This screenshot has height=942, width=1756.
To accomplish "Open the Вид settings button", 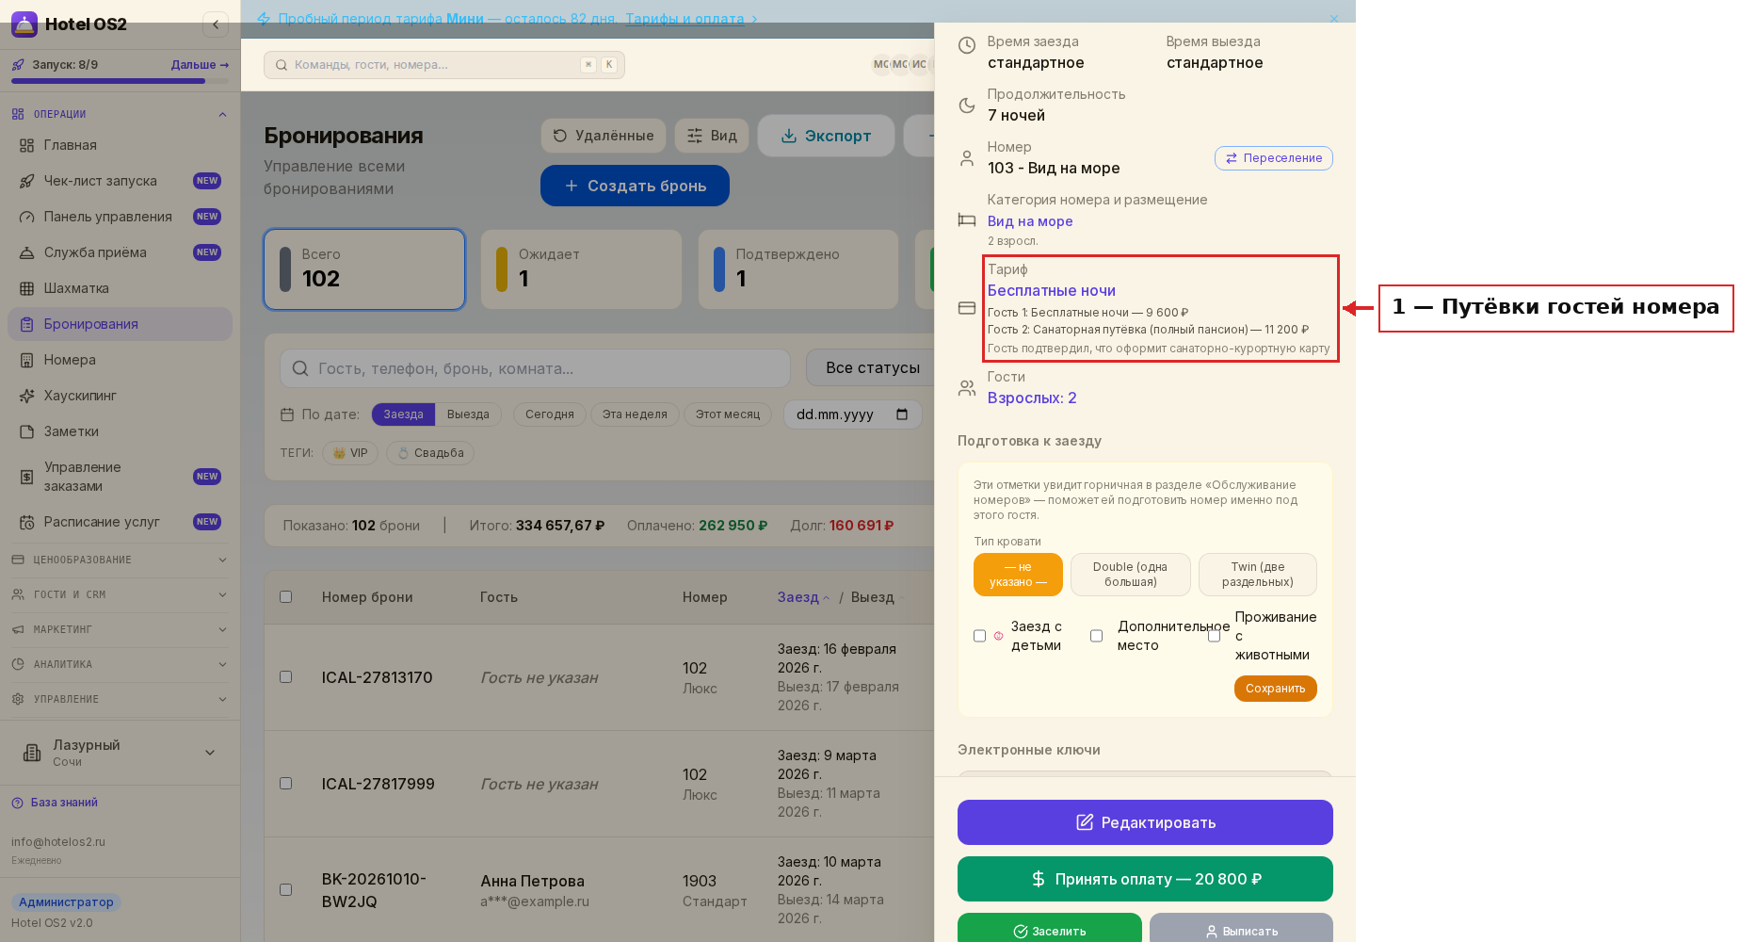I will [712, 136].
